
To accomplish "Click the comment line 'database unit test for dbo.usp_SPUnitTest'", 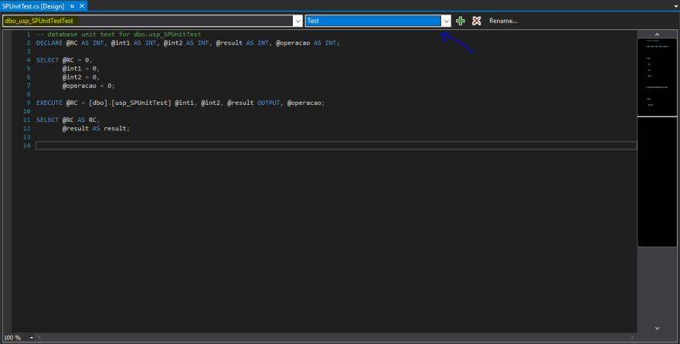I will tap(119, 34).
